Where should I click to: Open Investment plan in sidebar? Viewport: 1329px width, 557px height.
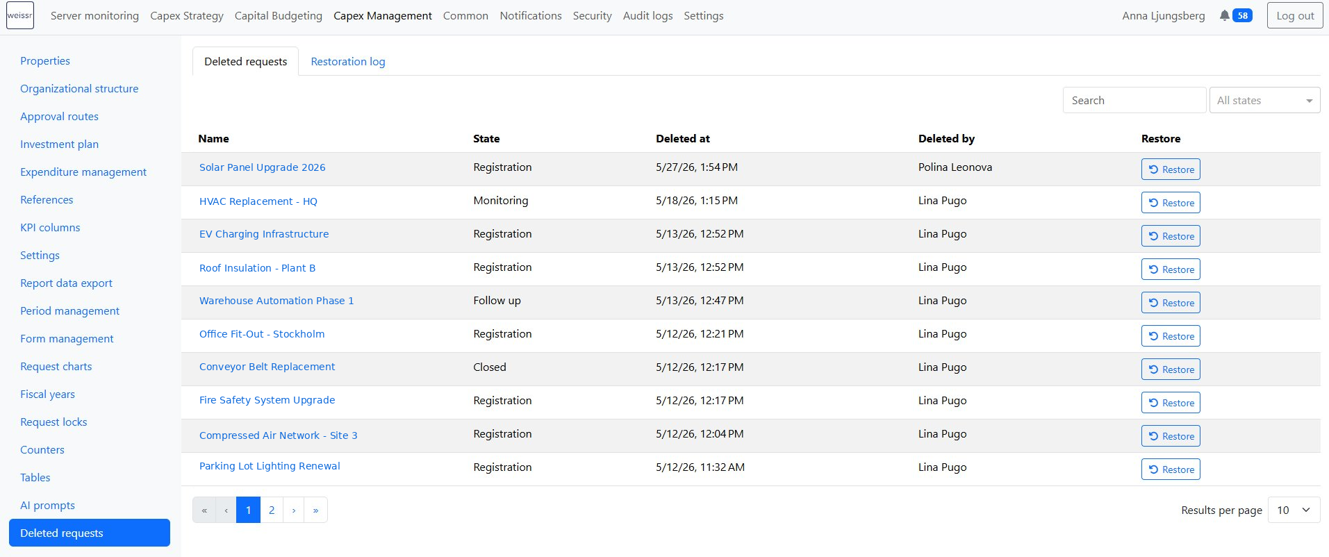(59, 144)
